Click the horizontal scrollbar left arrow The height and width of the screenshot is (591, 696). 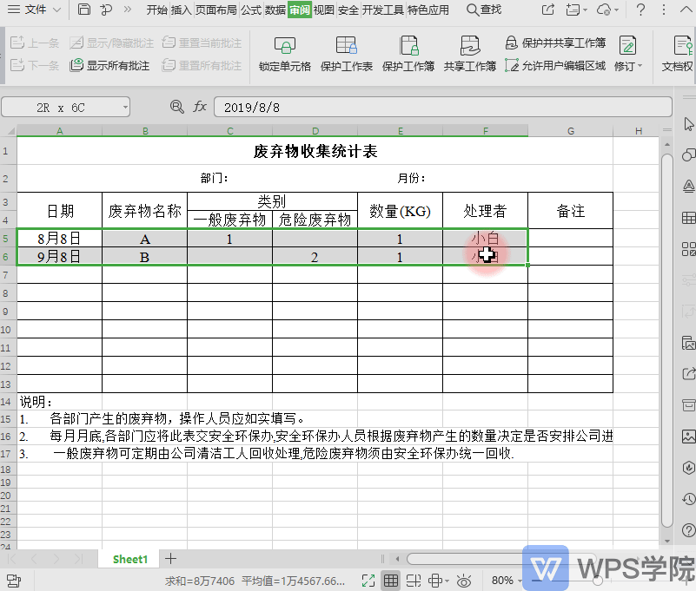[x=397, y=559]
